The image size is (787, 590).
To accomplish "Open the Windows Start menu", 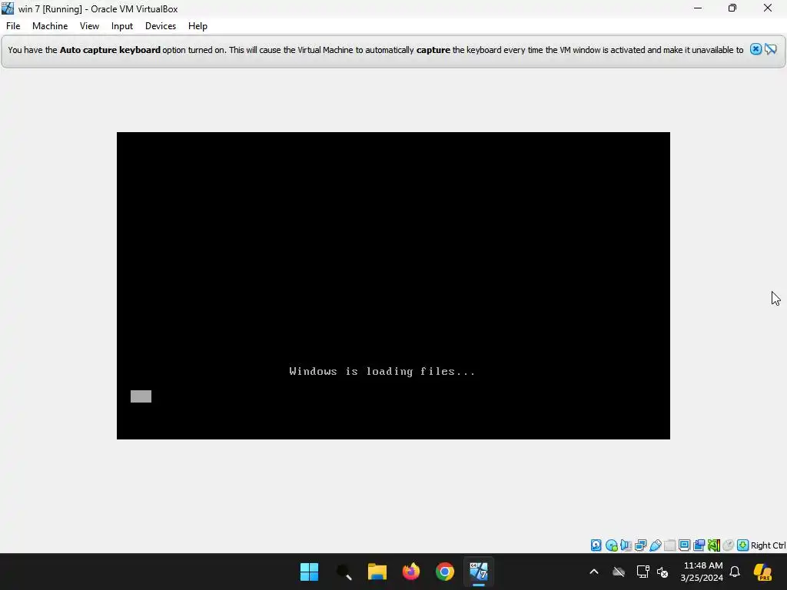I will (309, 572).
